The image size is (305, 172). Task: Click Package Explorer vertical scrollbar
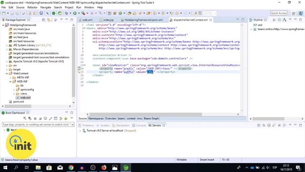73,62
